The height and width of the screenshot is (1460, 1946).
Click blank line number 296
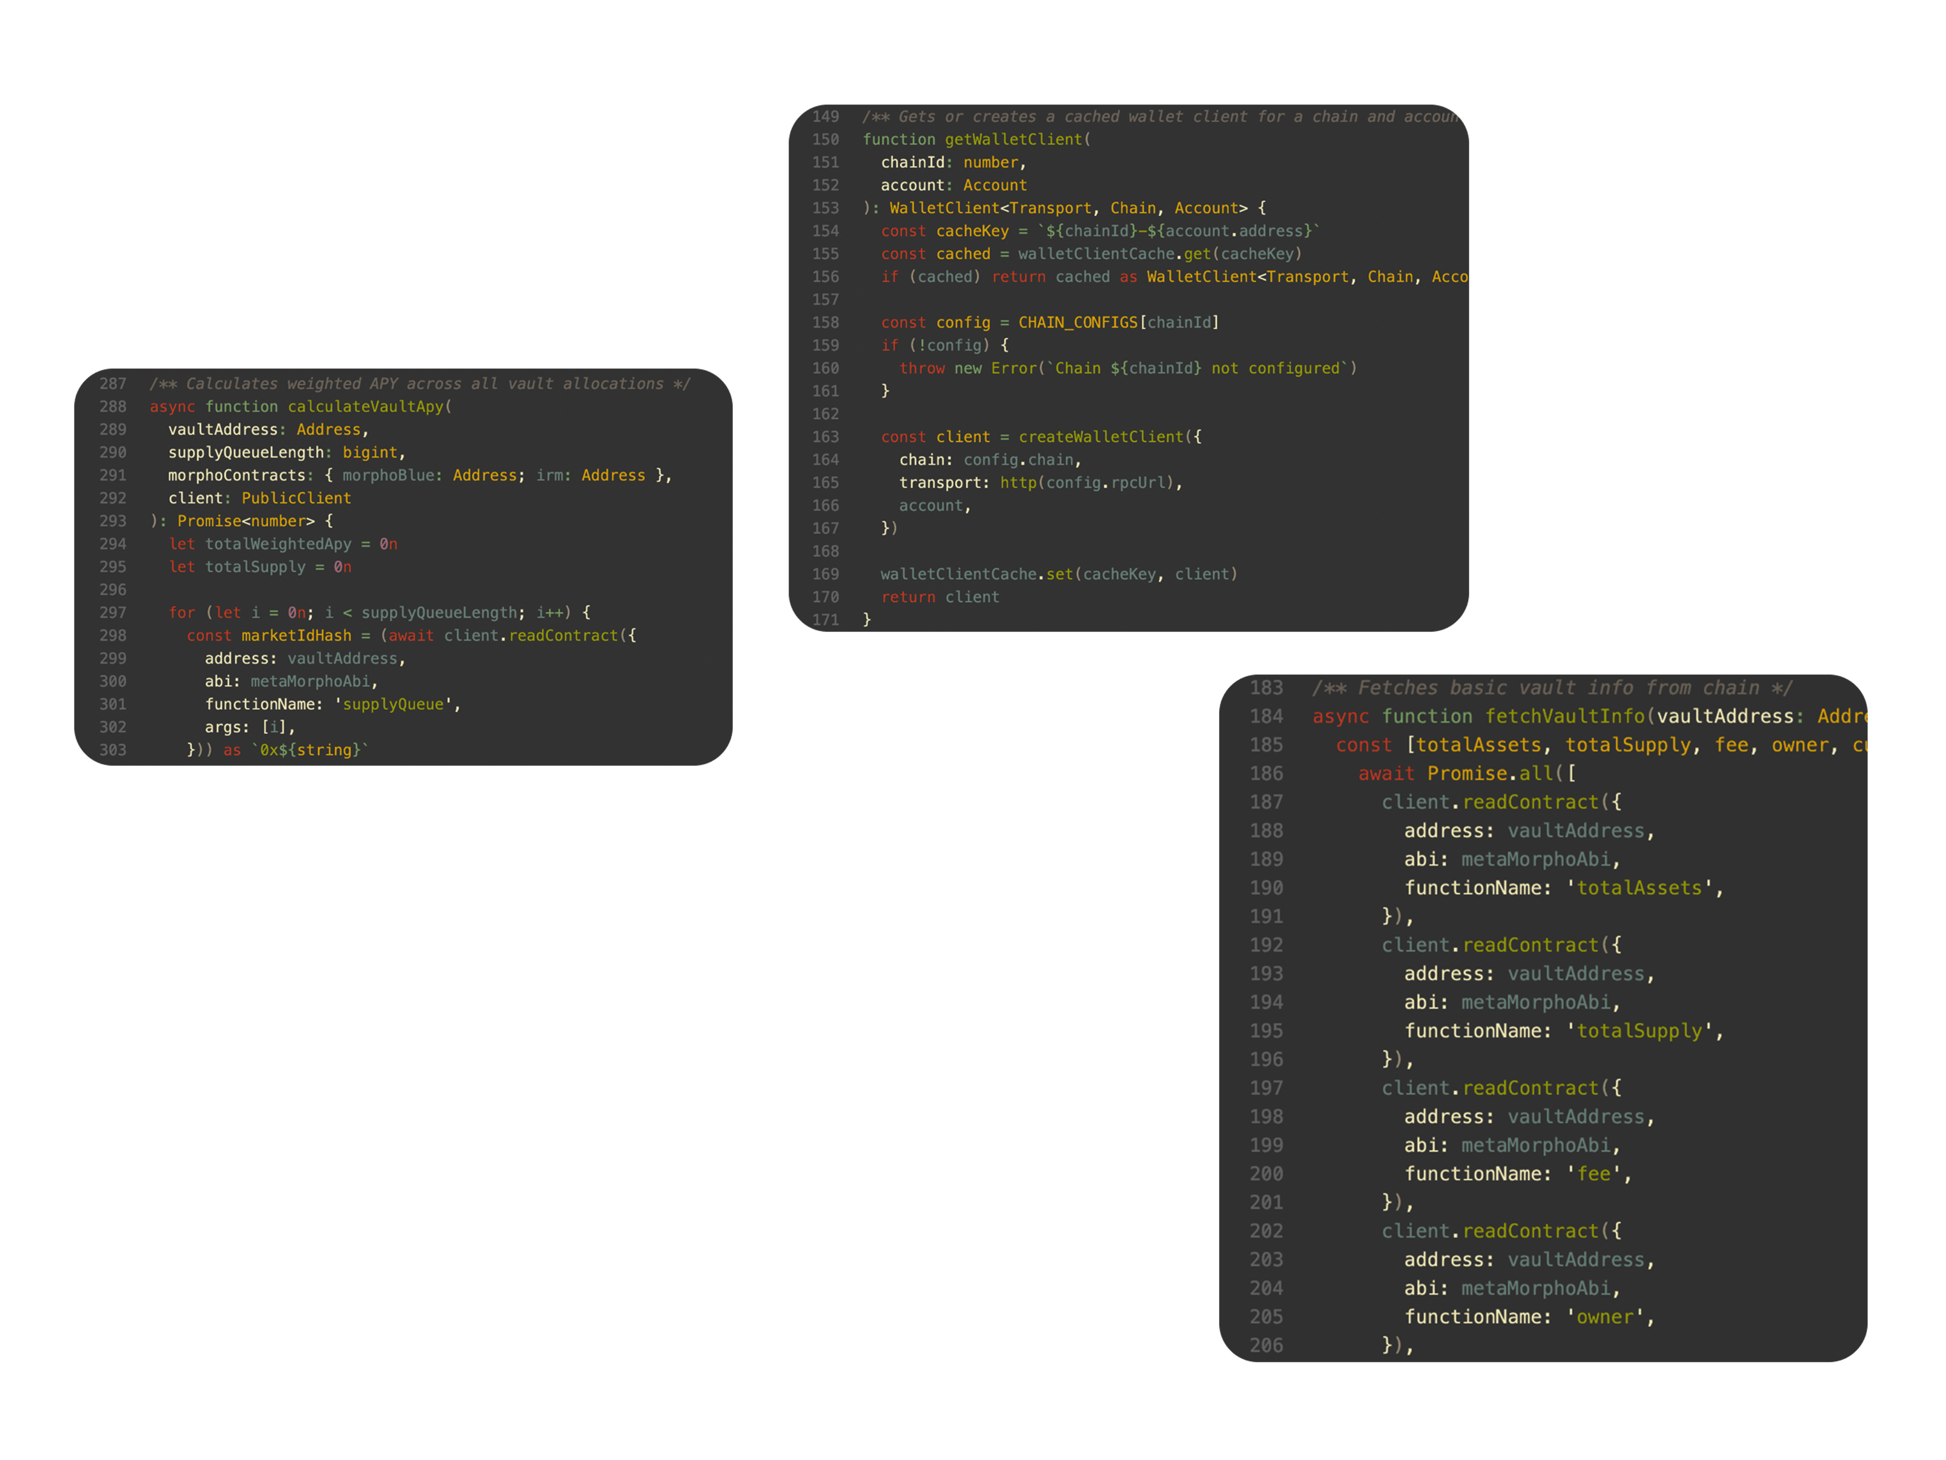click(x=113, y=590)
